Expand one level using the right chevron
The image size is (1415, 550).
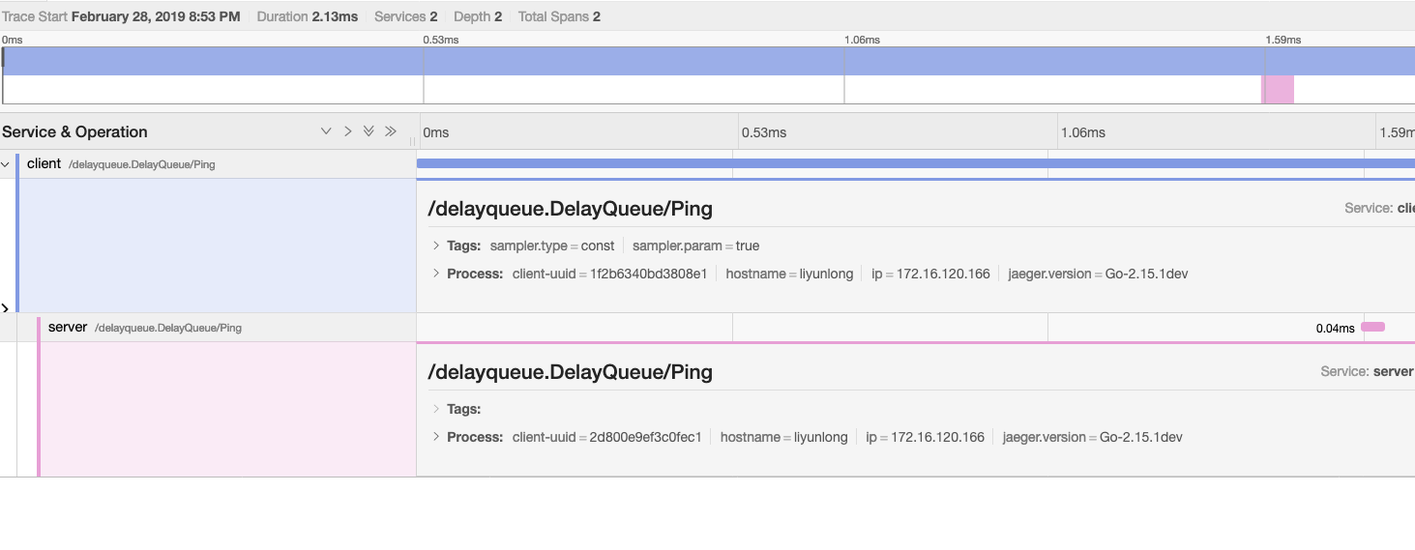pyautogui.click(x=347, y=131)
